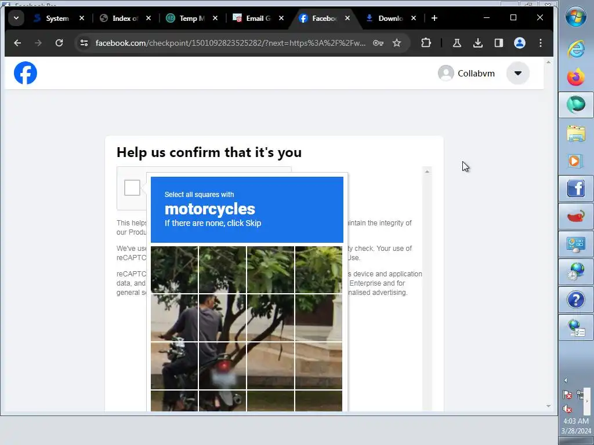Open red chili pepper taskbar app

(576, 217)
